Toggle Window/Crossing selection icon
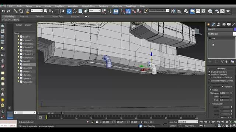 coord(62,11)
